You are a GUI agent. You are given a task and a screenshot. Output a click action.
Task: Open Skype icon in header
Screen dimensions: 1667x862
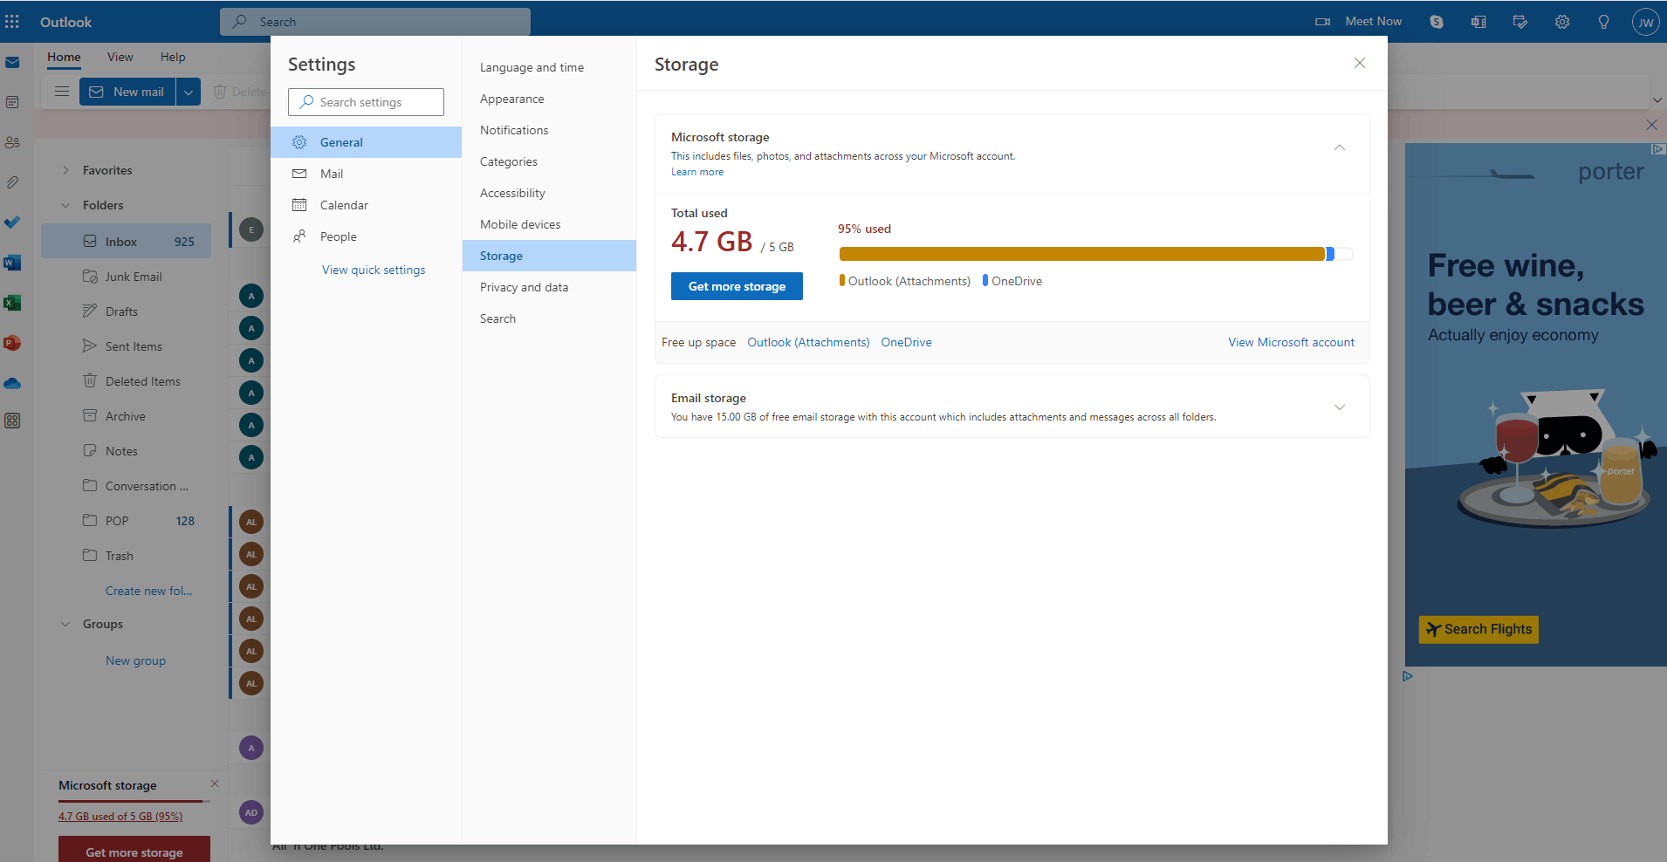pos(1437,22)
